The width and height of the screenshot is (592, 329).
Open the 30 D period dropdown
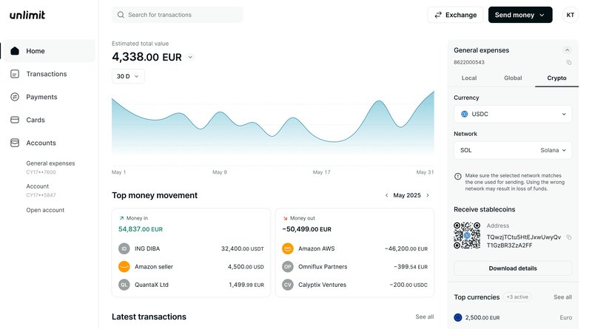point(128,76)
